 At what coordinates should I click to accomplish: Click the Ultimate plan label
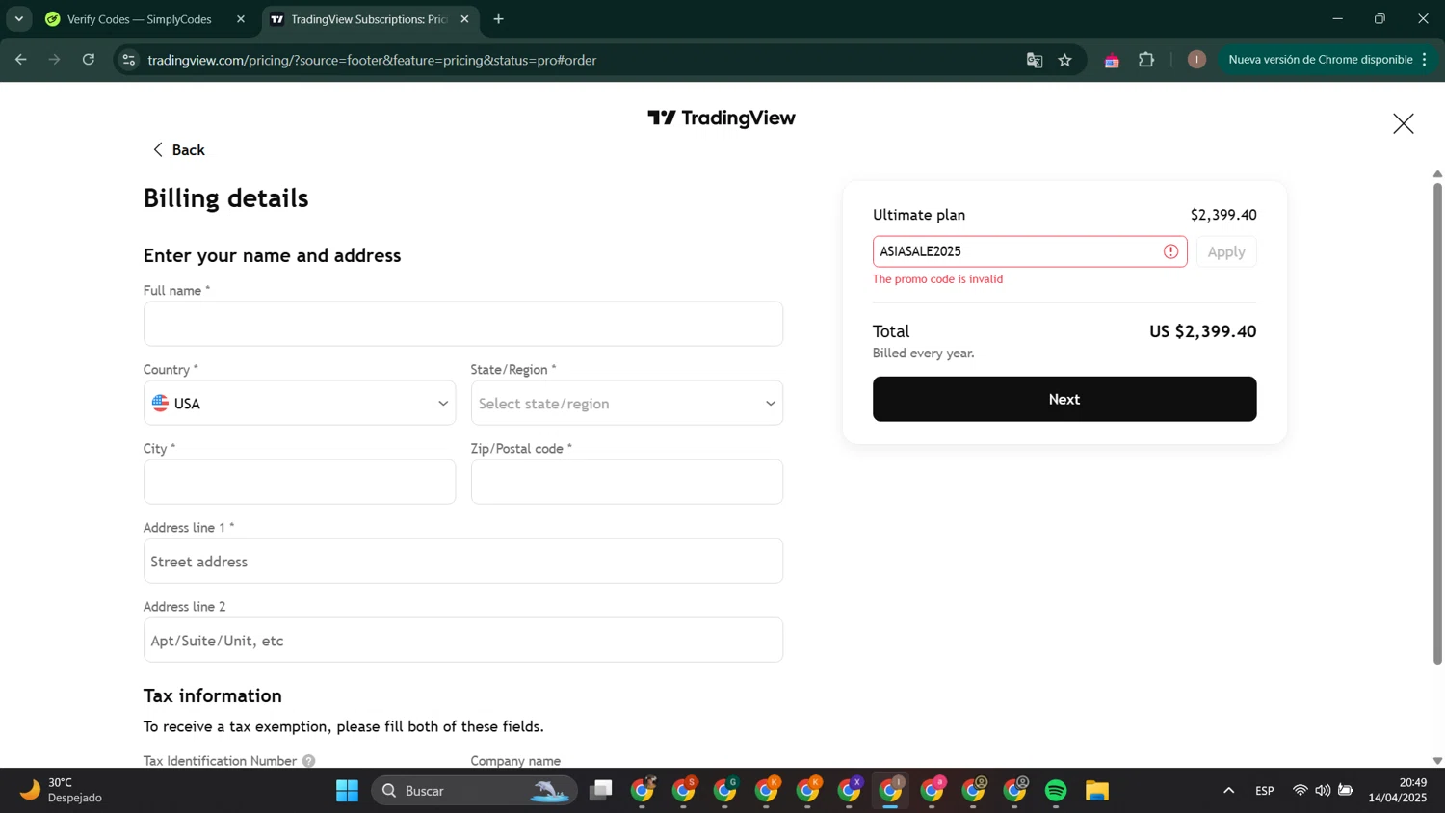919,215
